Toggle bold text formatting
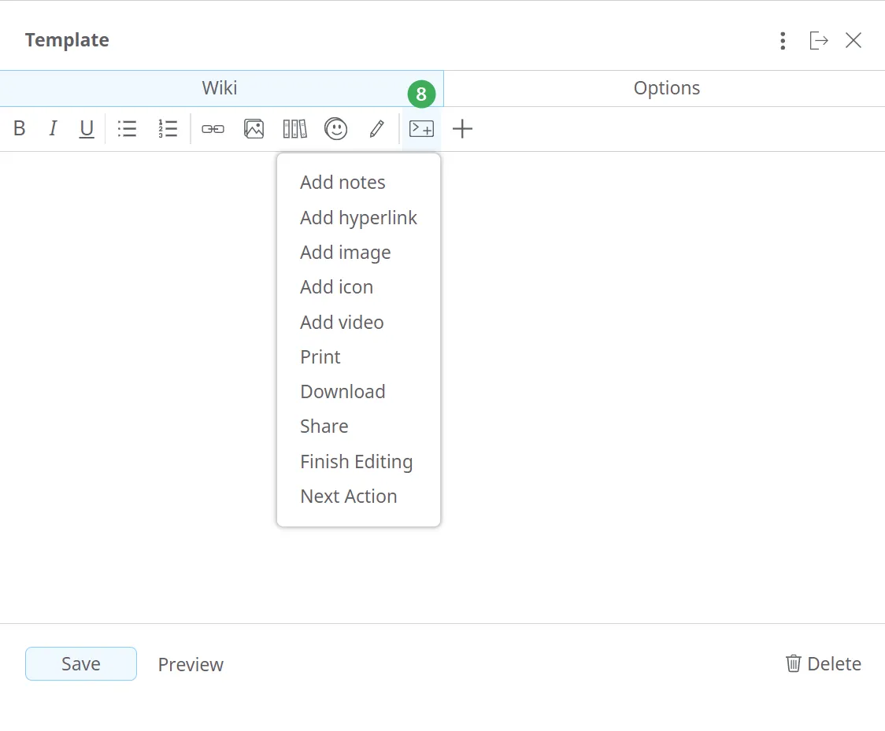Screen dimensions: 885x731 (20, 129)
